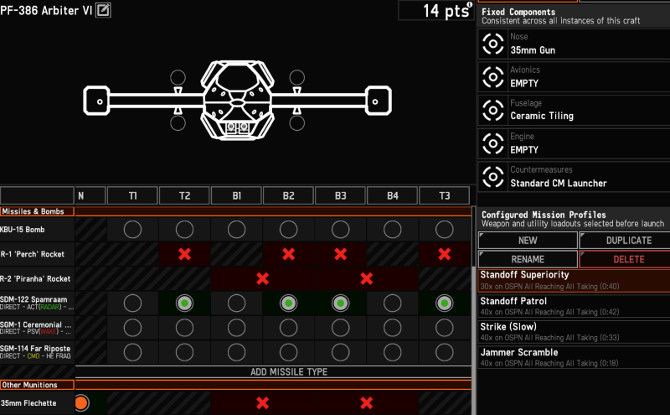Viewport: 670px width, 415px height.
Task: Click red X for Perch Rocket at B2
Action: click(x=288, y=254)
